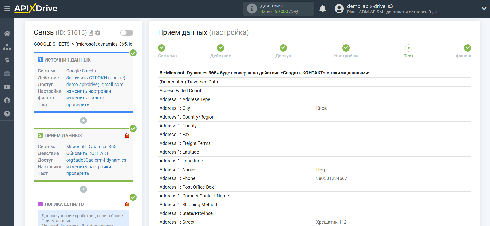The image size is (490, 226).
Task: Click green checkmark on Прием данных block
Action: [133, 128]
